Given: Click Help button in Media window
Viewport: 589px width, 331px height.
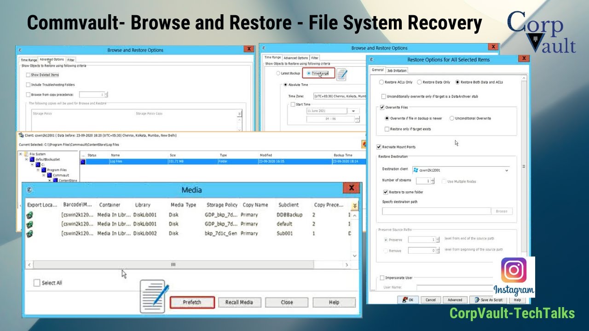Looking at the screenshot, I should coord(334,302).
